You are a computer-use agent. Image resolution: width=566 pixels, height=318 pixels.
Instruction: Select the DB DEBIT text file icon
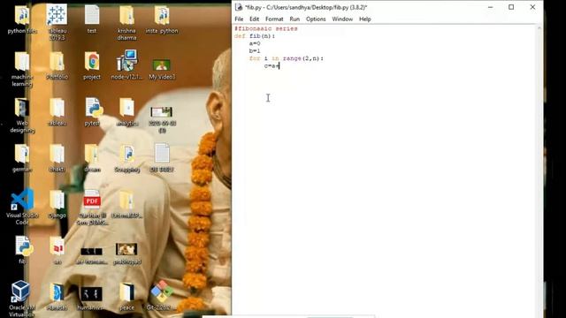coord(162,157)
